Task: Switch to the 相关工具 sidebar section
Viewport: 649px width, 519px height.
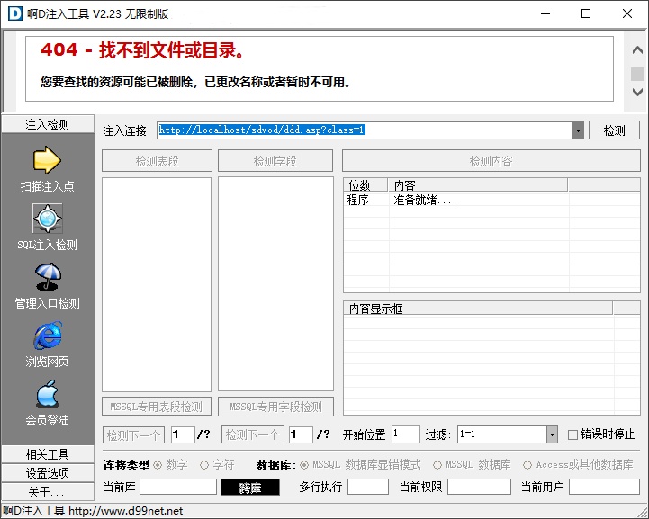Action: point(47,454)
